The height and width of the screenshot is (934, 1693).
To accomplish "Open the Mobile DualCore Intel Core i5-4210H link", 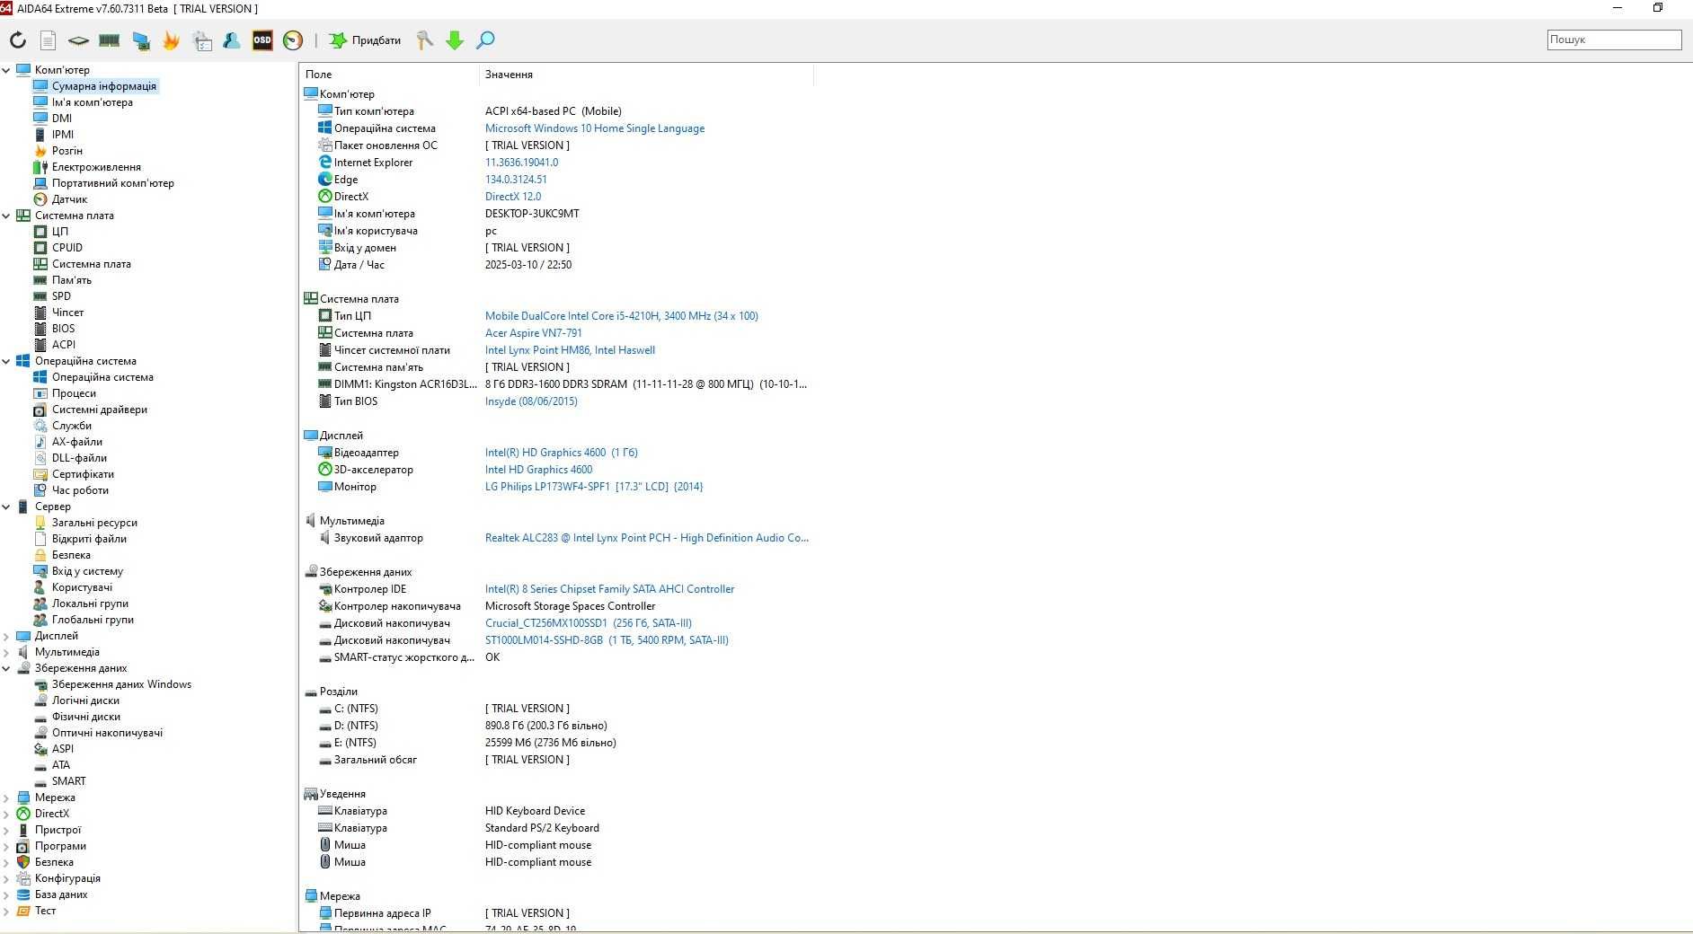I will pyautogui.click(x=622, y=316).
